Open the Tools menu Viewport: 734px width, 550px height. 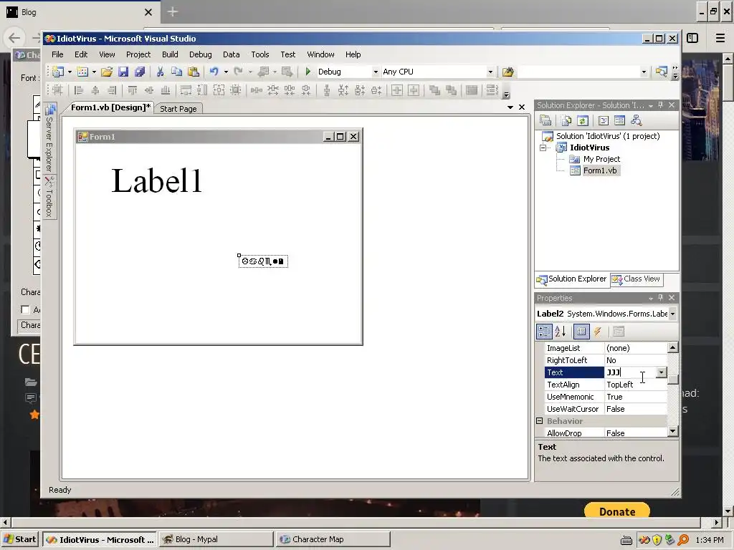pos(259,54)
